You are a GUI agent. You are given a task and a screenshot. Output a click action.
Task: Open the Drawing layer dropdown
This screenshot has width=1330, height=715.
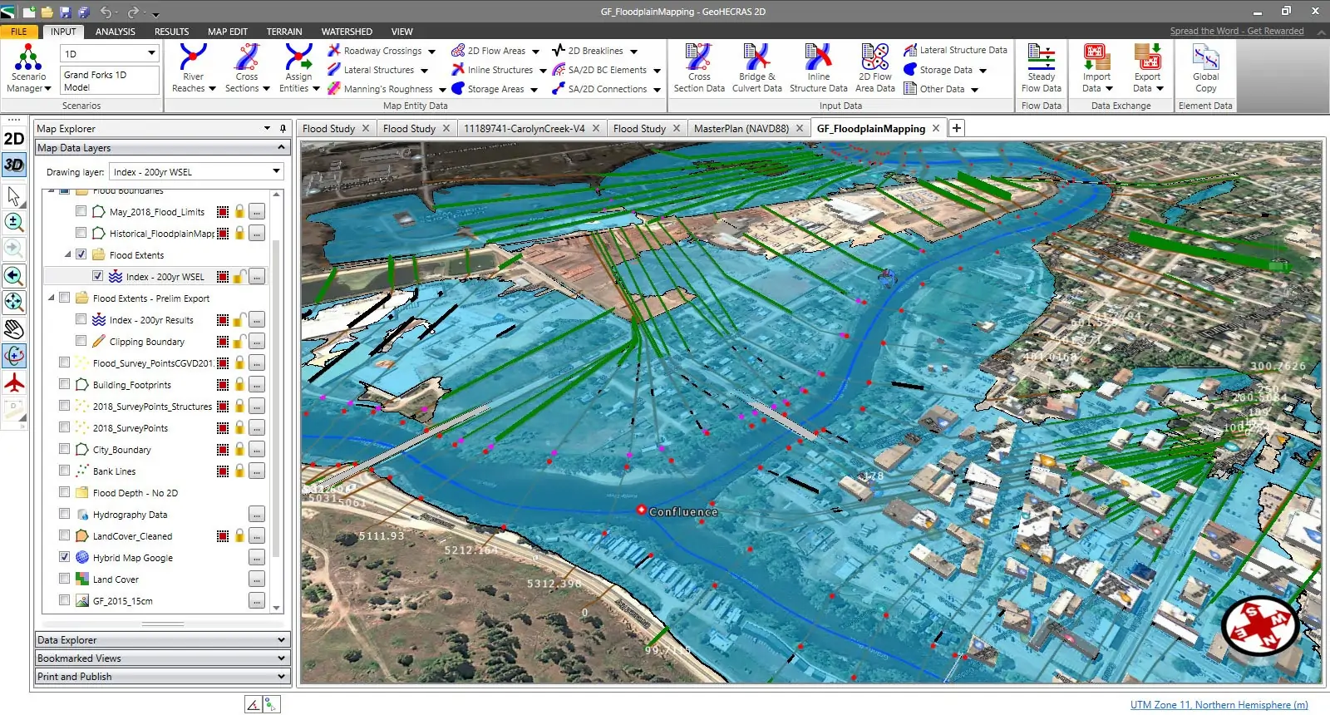(276, 172)
